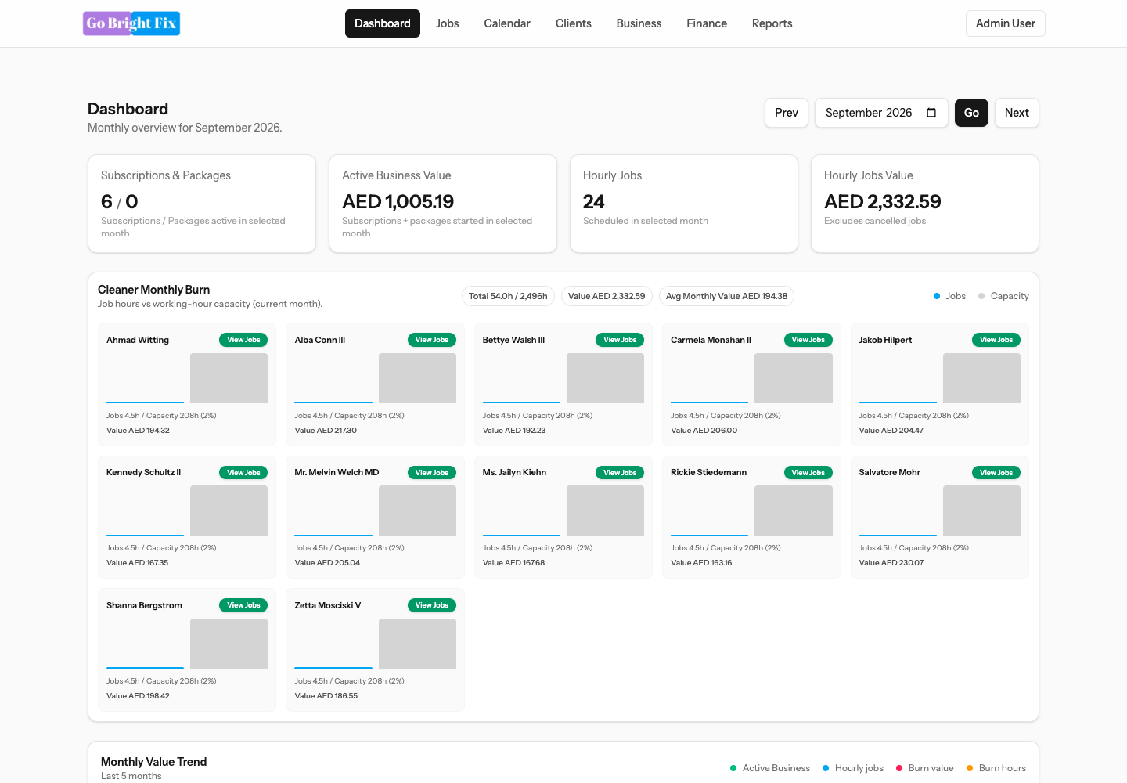Switch to the Finance page

tap(707, 23)
